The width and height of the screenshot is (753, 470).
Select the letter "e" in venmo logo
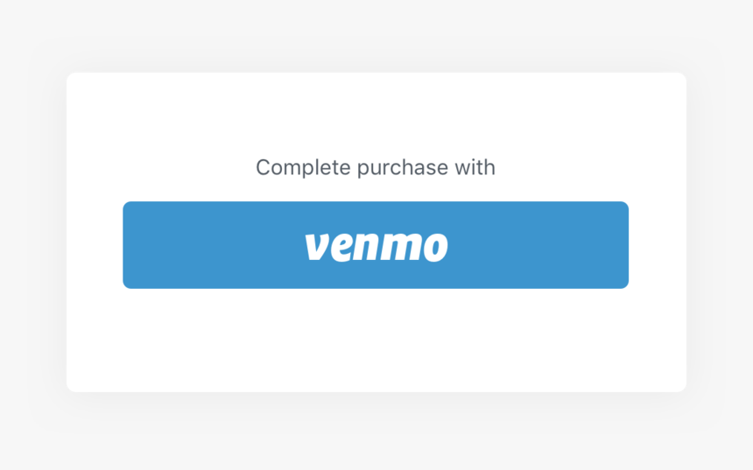[x=343, y=247]
